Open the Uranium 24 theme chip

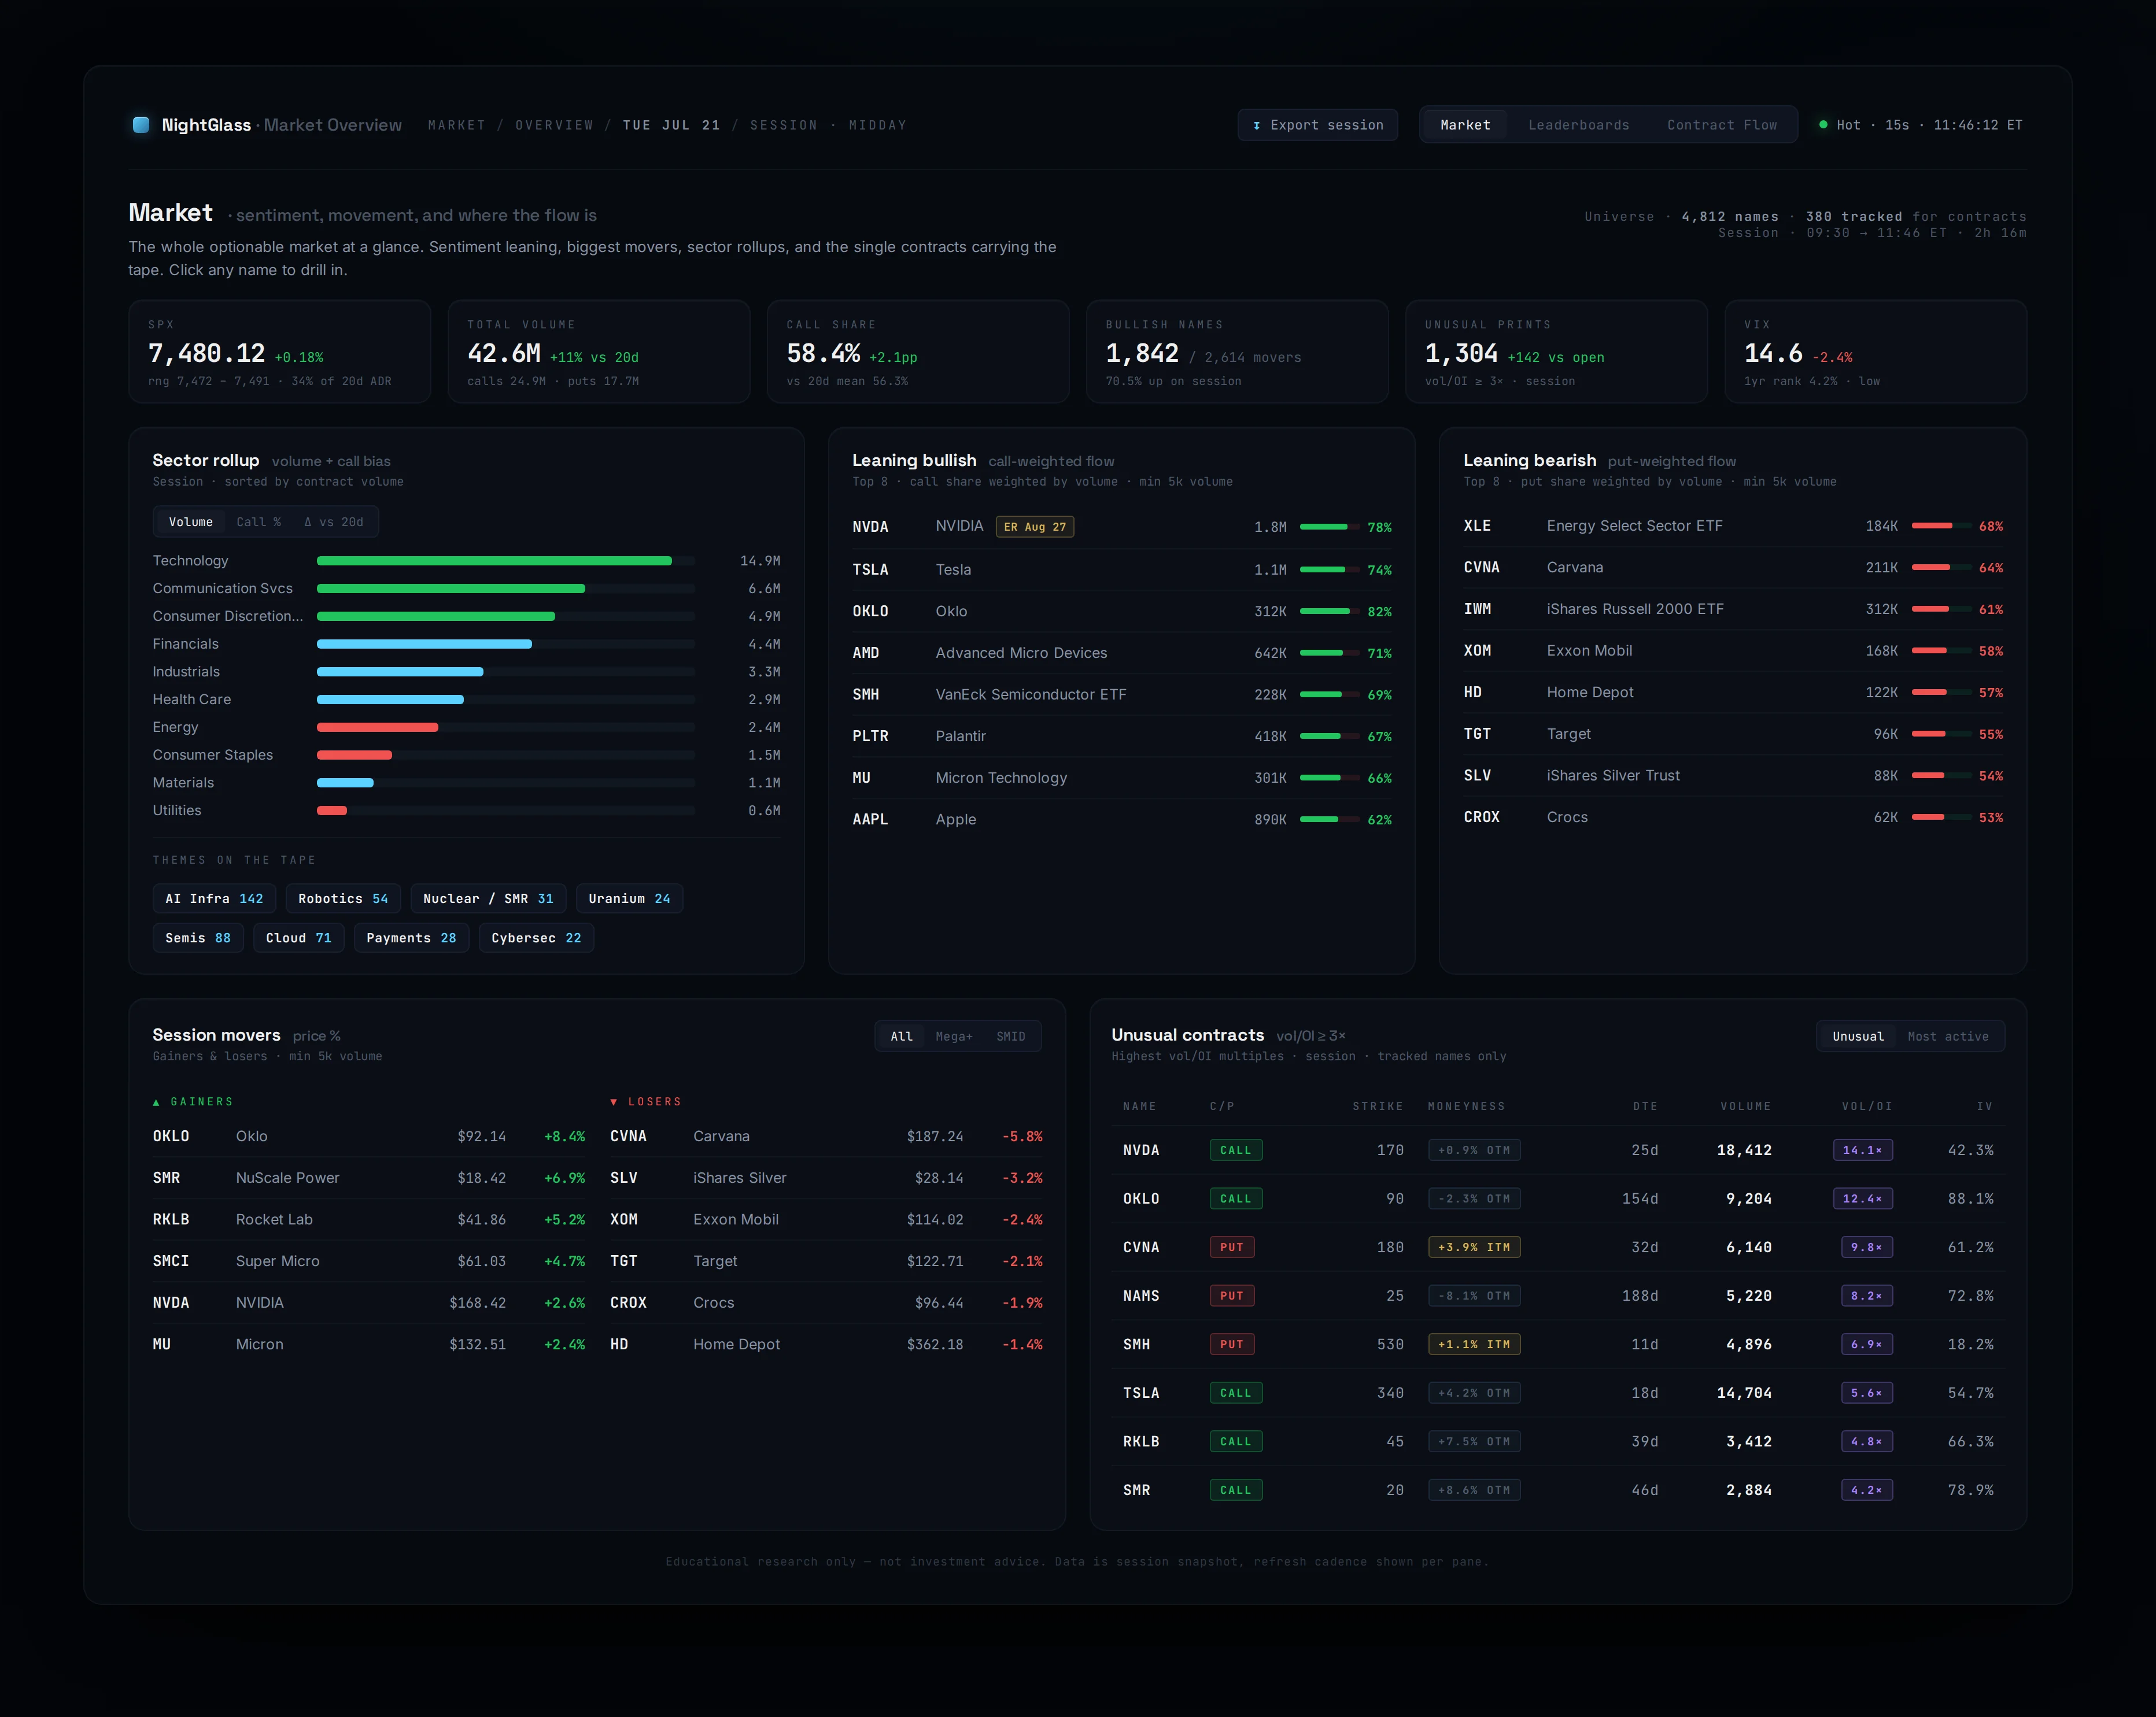[629, 898]
